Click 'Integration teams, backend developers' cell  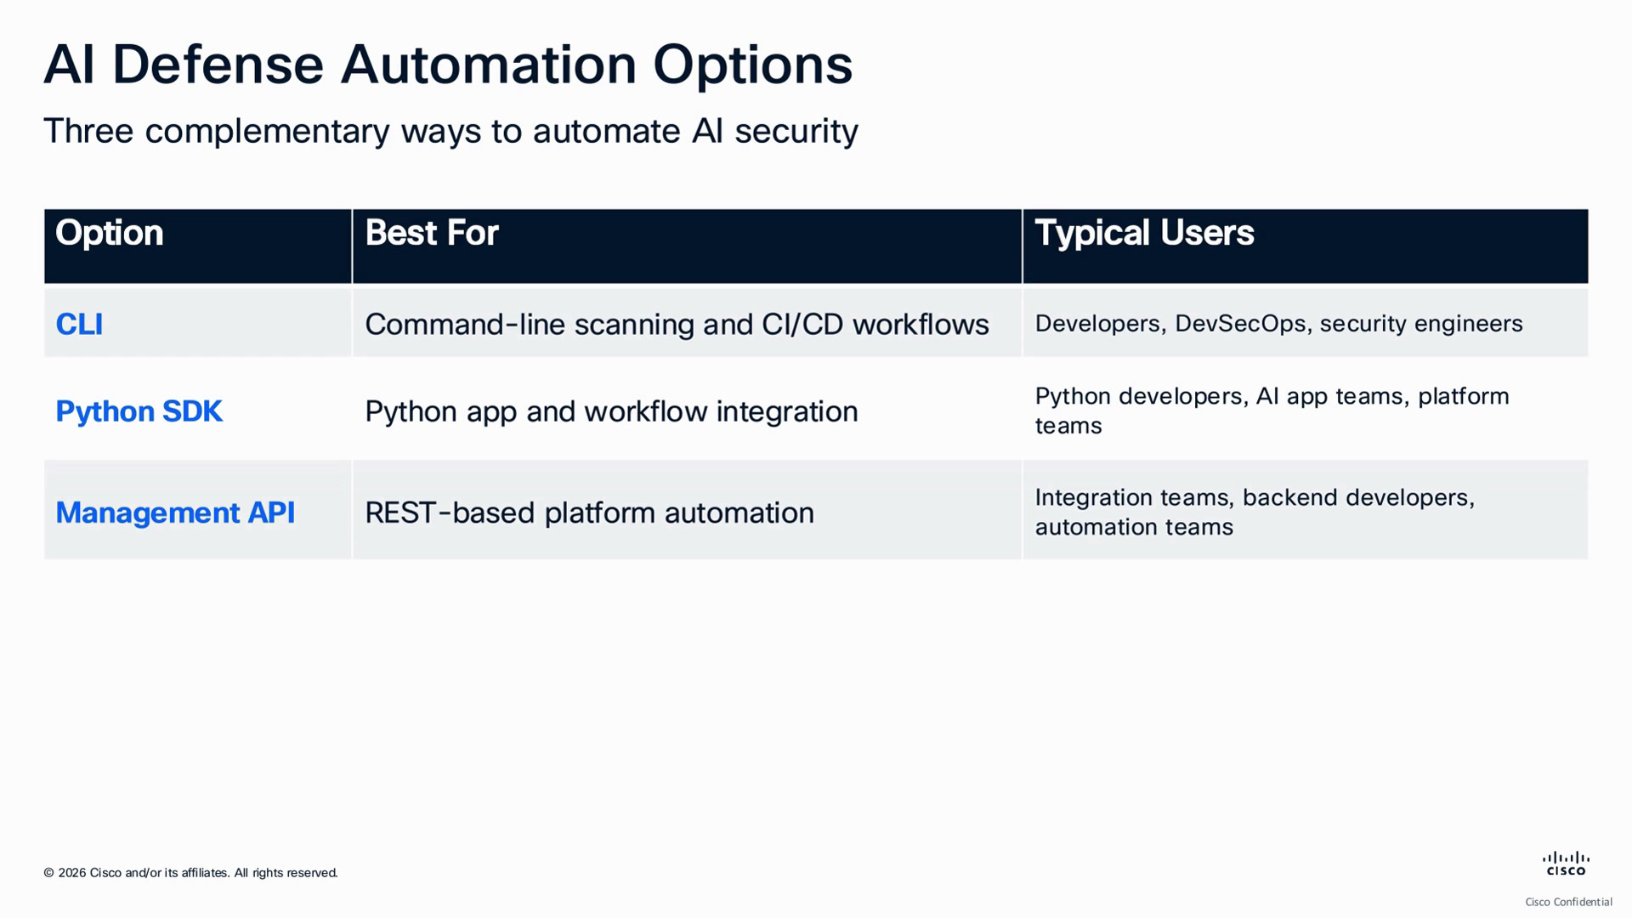(1306, 511)
